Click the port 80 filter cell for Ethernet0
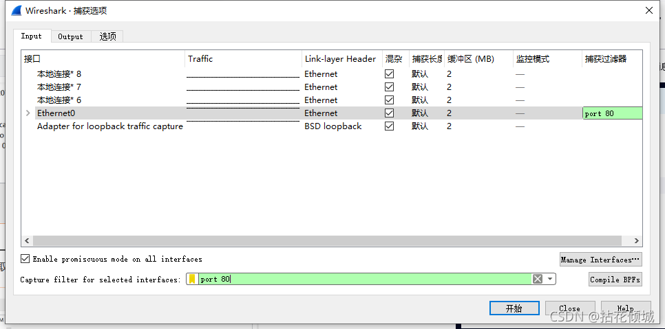This screenshot has height=329, width=665. click(x=613, y=113)
